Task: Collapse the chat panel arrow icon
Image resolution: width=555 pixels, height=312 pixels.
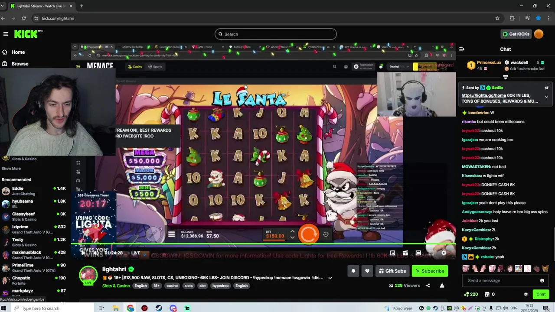Action: [x=462, y=49]
